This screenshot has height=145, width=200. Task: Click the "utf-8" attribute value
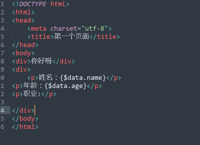tap(95, 28)
